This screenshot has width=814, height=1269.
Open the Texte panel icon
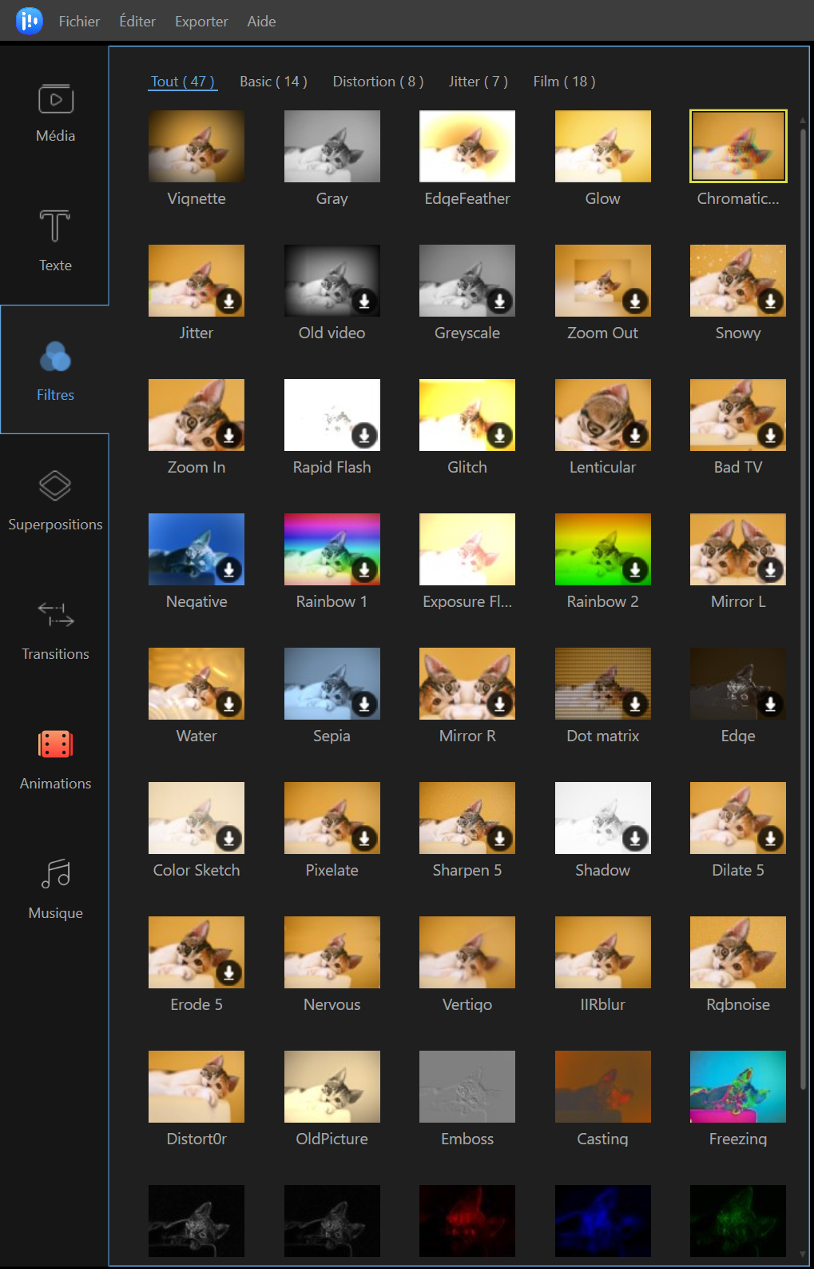point(55,226)
